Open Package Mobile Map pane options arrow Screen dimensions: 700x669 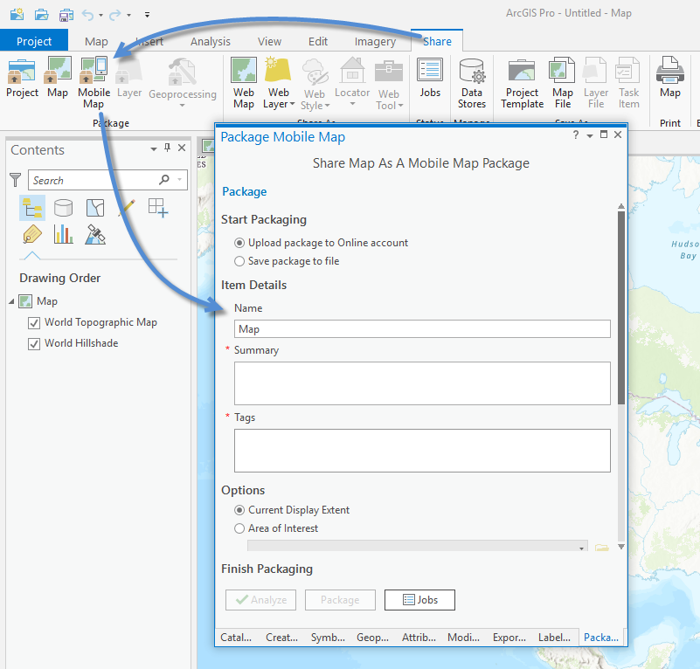(x=590, y=135)
